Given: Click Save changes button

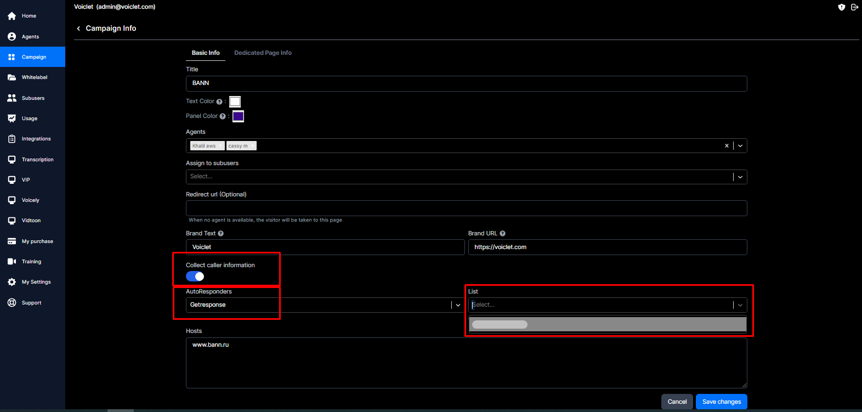Looking at the screenshot, I should click(722, 402).
